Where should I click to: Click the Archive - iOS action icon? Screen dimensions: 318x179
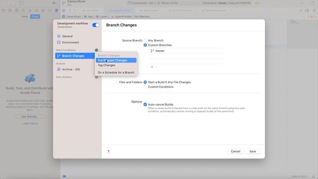click(x=59, y=70)
